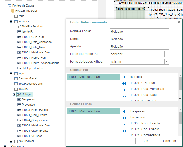
Task: Move one column left in Colunas Filhas
Action: point(124,112)
